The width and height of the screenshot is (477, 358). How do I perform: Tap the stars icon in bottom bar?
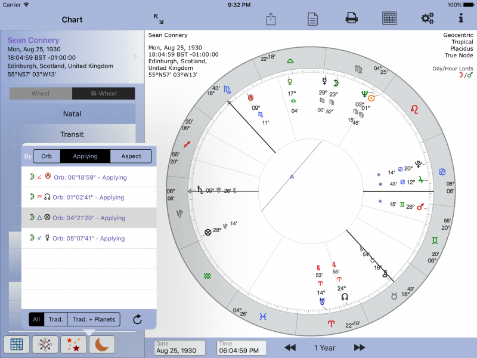(x=74, y=344)
